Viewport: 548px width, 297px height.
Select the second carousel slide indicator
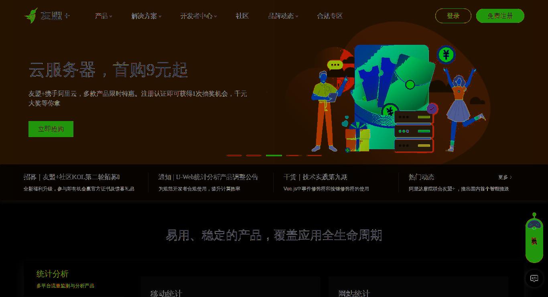[254, 156]
